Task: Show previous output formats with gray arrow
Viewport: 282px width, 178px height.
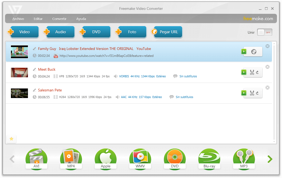Action: pyautogui.click(x=12, y=159)
